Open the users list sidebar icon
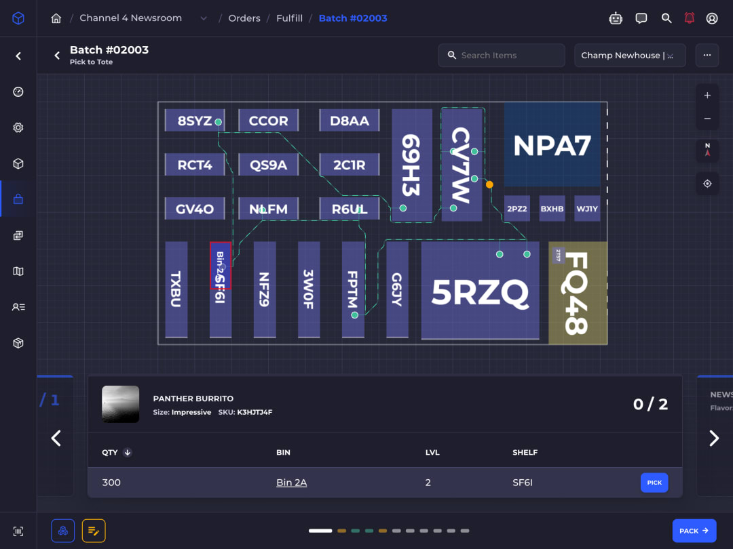 (18, 307)
